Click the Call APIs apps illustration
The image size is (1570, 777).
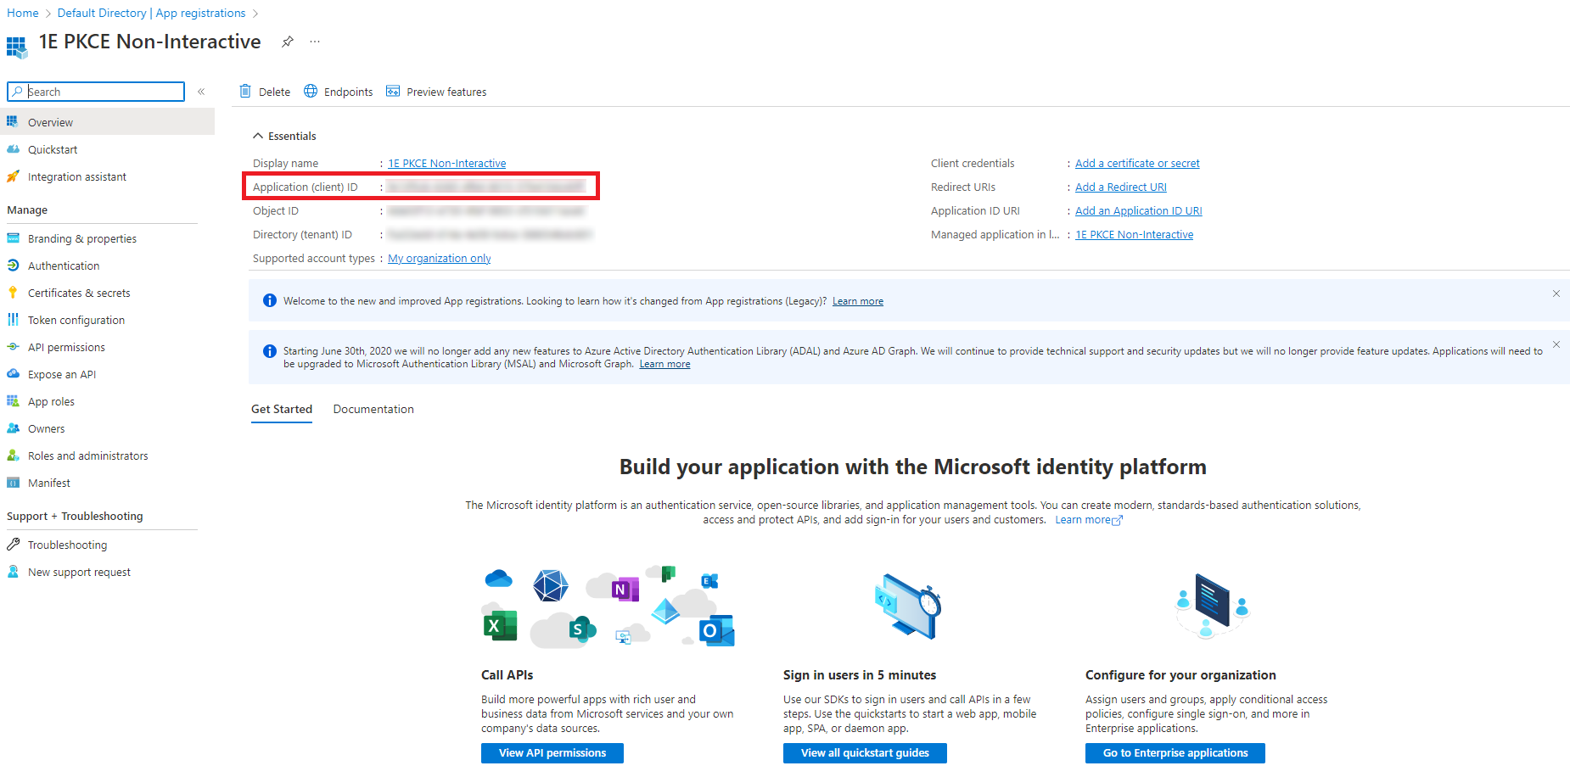point(608,607)
